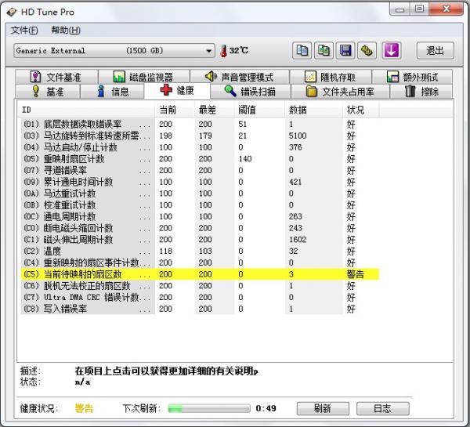Click the 当前 column header
This screenshot has height=427, width=470.
[175, 110]
